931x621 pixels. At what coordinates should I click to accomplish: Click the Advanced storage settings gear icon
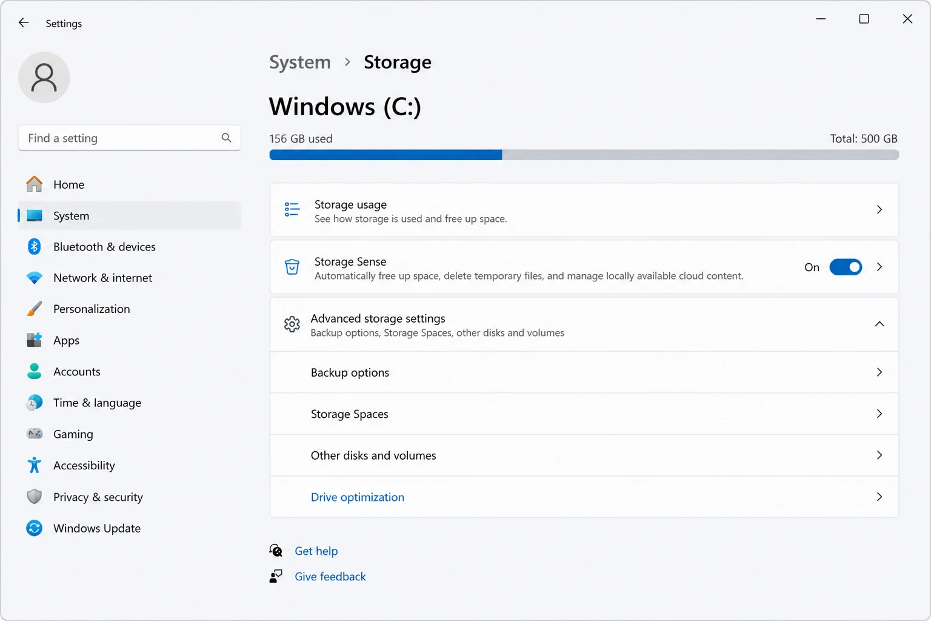click(x=292, y=324)
